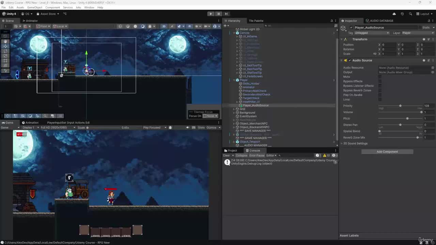Toggle warning messages count in Console
Viewport: 436px width, 245px height.
(326, 156)
